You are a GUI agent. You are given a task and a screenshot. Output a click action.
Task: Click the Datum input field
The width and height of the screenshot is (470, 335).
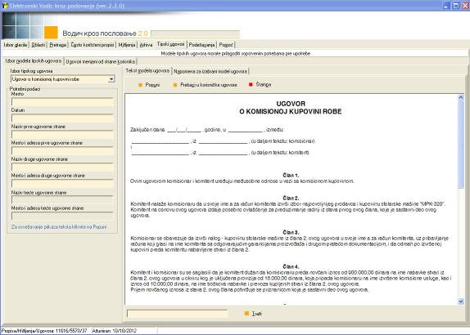click(x=62, y=118)
